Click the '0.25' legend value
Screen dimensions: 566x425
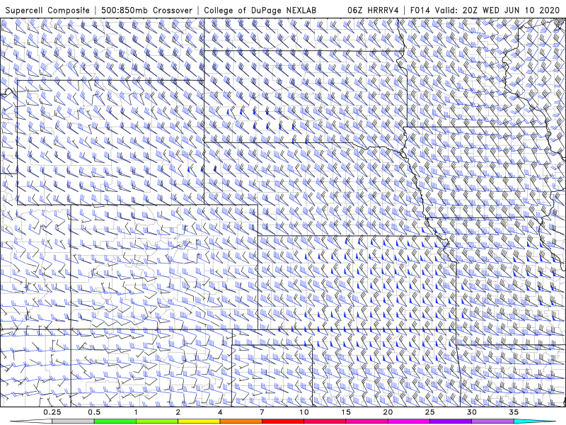click(52, 412)
